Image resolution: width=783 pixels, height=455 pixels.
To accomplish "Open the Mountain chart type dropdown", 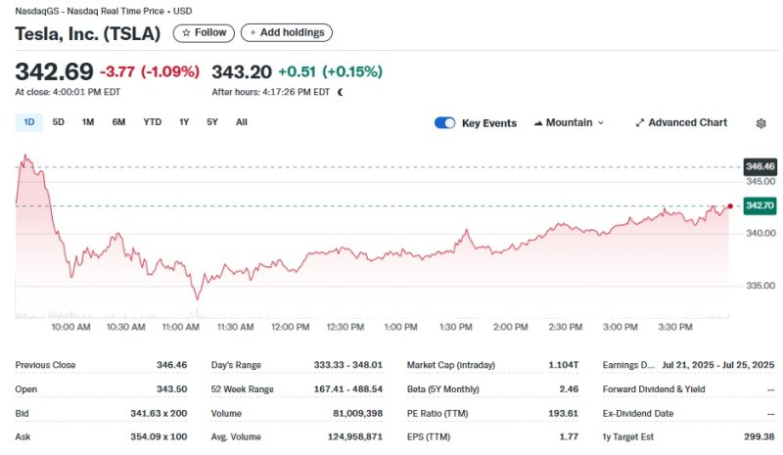I will point(570,123).
